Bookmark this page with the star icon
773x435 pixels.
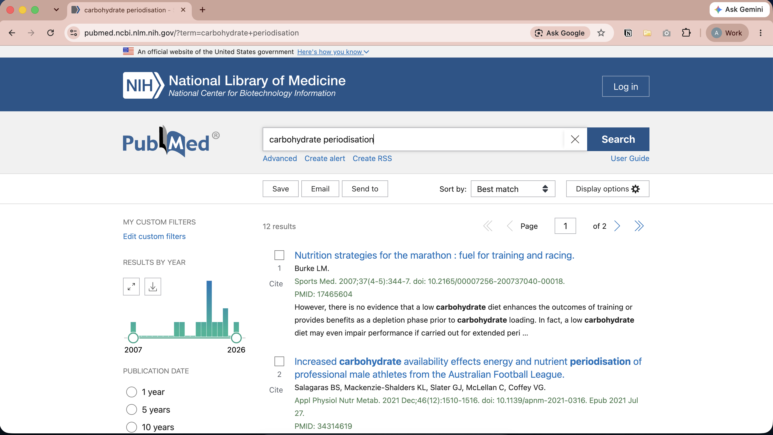pos(601,33)
